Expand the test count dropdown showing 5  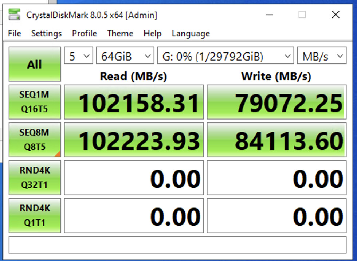coord(79,57)
